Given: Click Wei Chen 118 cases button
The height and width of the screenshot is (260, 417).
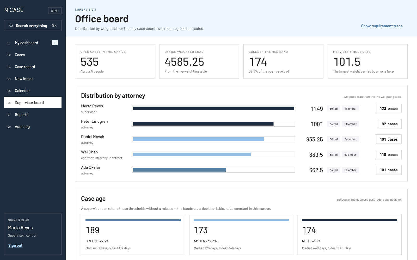Looking at the screenshot, I should tap(389, 155).
